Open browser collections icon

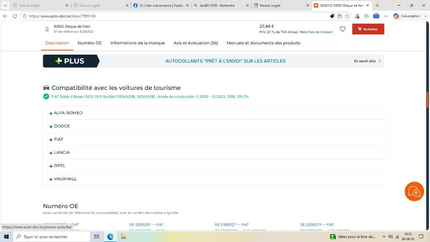(x=367, y=16)
